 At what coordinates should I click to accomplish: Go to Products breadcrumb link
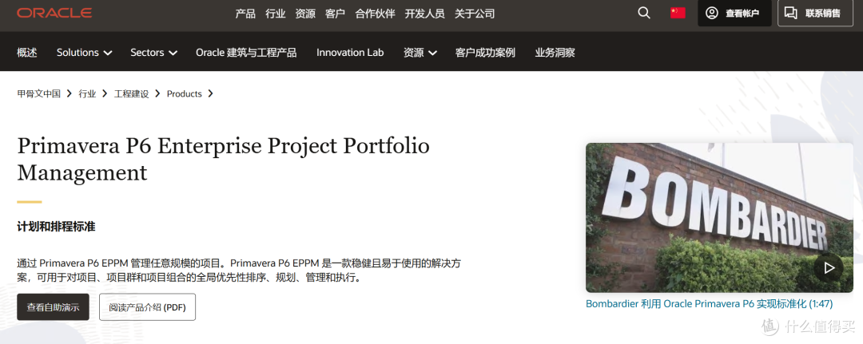pyautogui.click(x=185, y=94)
